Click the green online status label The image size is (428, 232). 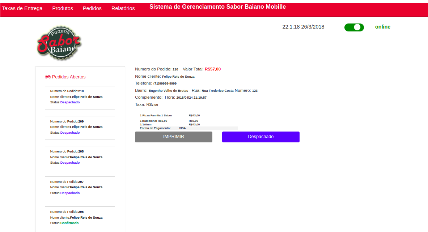point(382,27)
